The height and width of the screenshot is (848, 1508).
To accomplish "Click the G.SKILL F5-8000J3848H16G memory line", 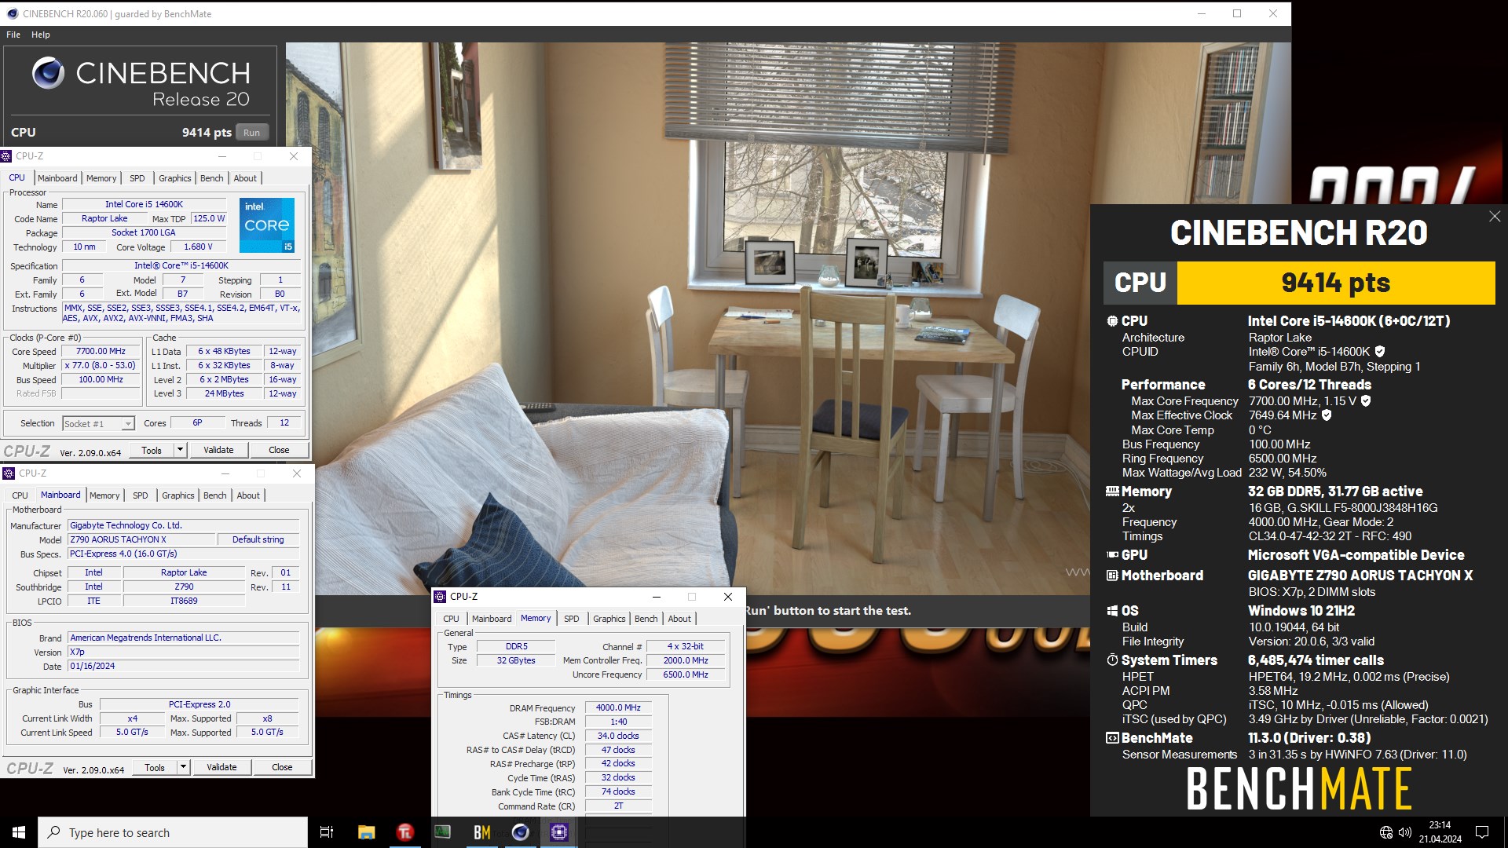I will 1343,508.
